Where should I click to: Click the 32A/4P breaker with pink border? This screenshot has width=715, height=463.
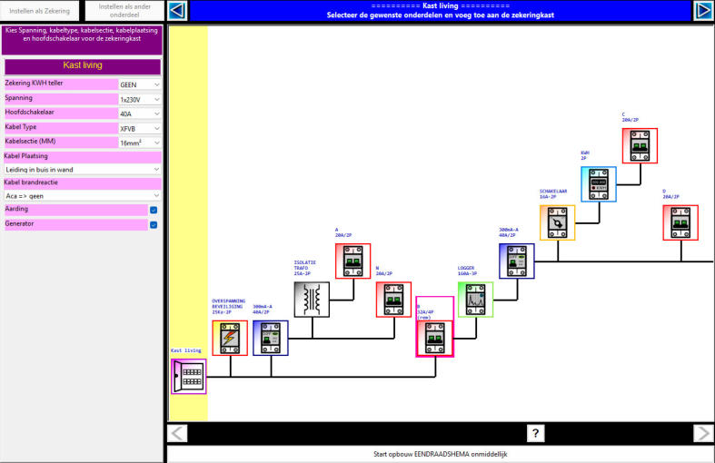click(434, 338)
